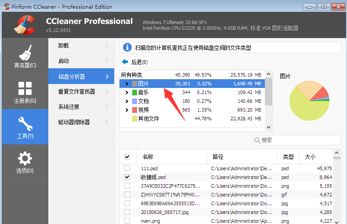Open the Registry (注册表) section
347x224 pixels.
tap(25, 92)
